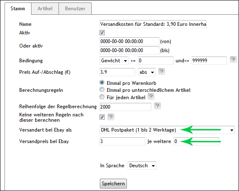Click the Speichern button
239x191 pixels.
pos(113,184)
